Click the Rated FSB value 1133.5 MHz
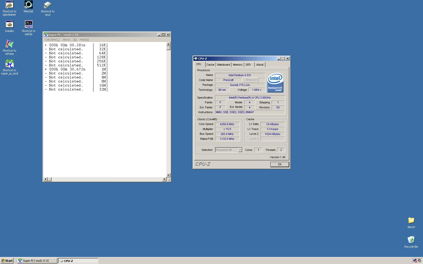423x264 pixels. click(227, 139)
